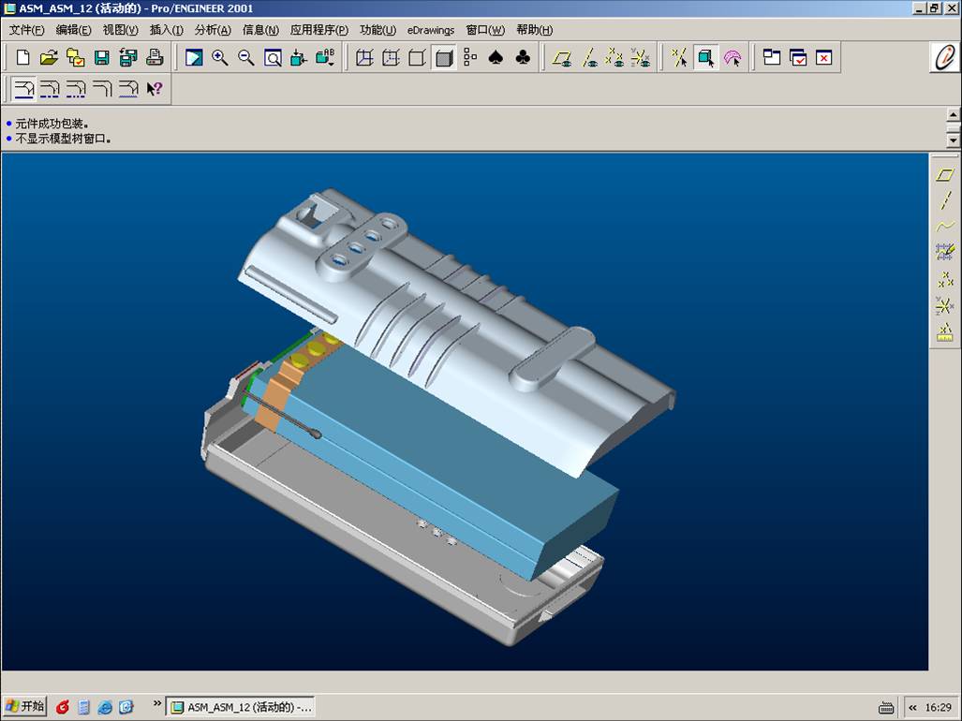Open the eDrawings menu

point(431,30)
